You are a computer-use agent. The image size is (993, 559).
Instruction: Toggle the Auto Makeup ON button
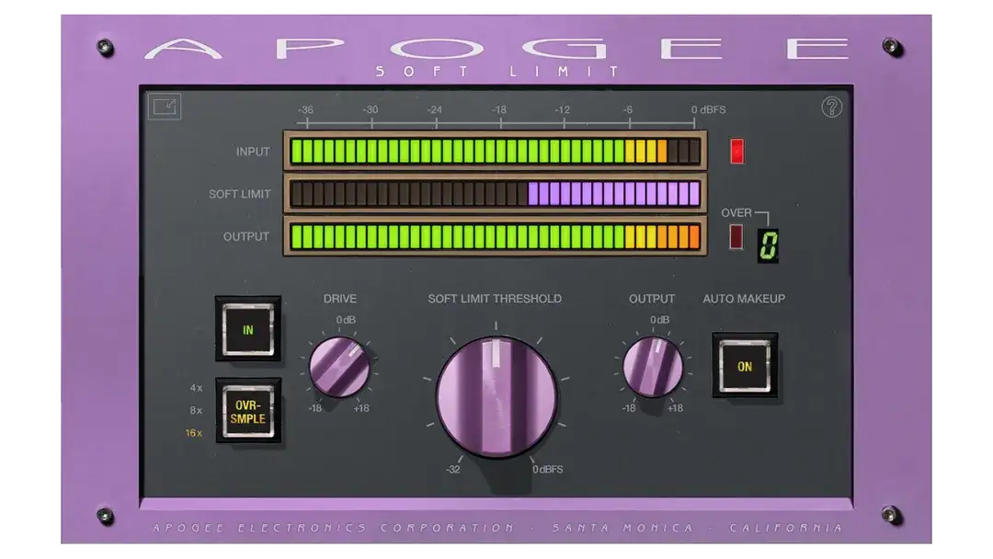click(745, 366)
